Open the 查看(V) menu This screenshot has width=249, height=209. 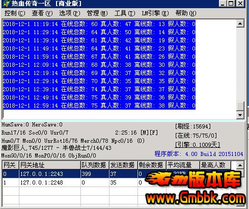point(42,13)
